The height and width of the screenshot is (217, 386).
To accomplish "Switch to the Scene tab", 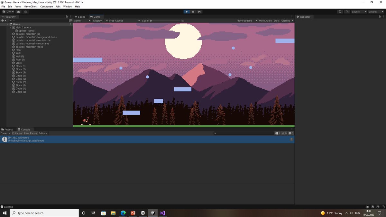I will (80, 17).
